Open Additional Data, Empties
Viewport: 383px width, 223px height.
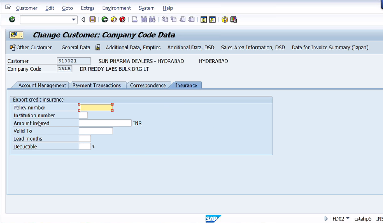133,48
